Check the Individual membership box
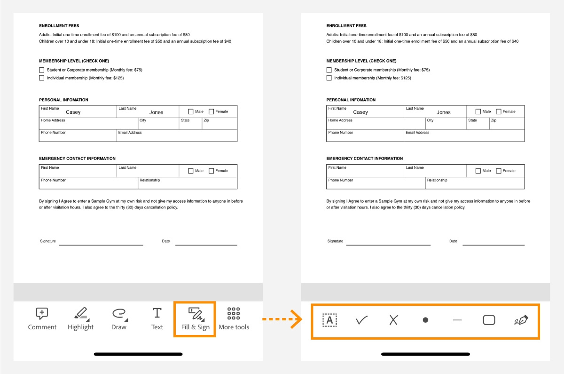The height and width of the screenshot is (374, 564). click(42, 78)
